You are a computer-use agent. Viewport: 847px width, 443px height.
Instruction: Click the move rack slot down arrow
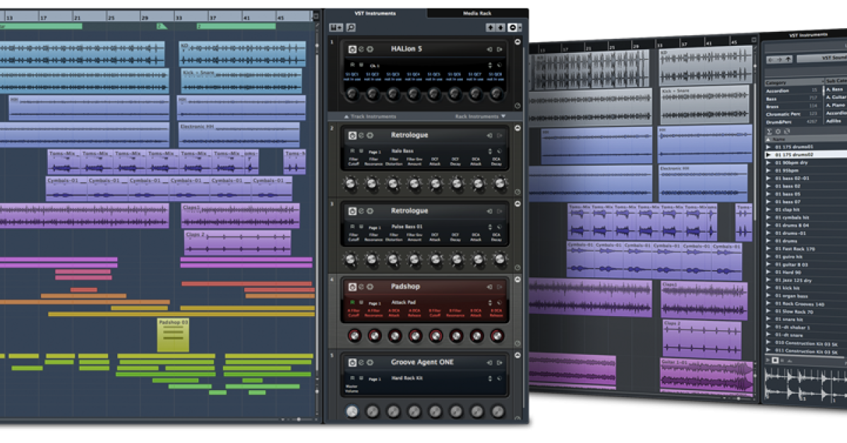(x=500, y=28)
